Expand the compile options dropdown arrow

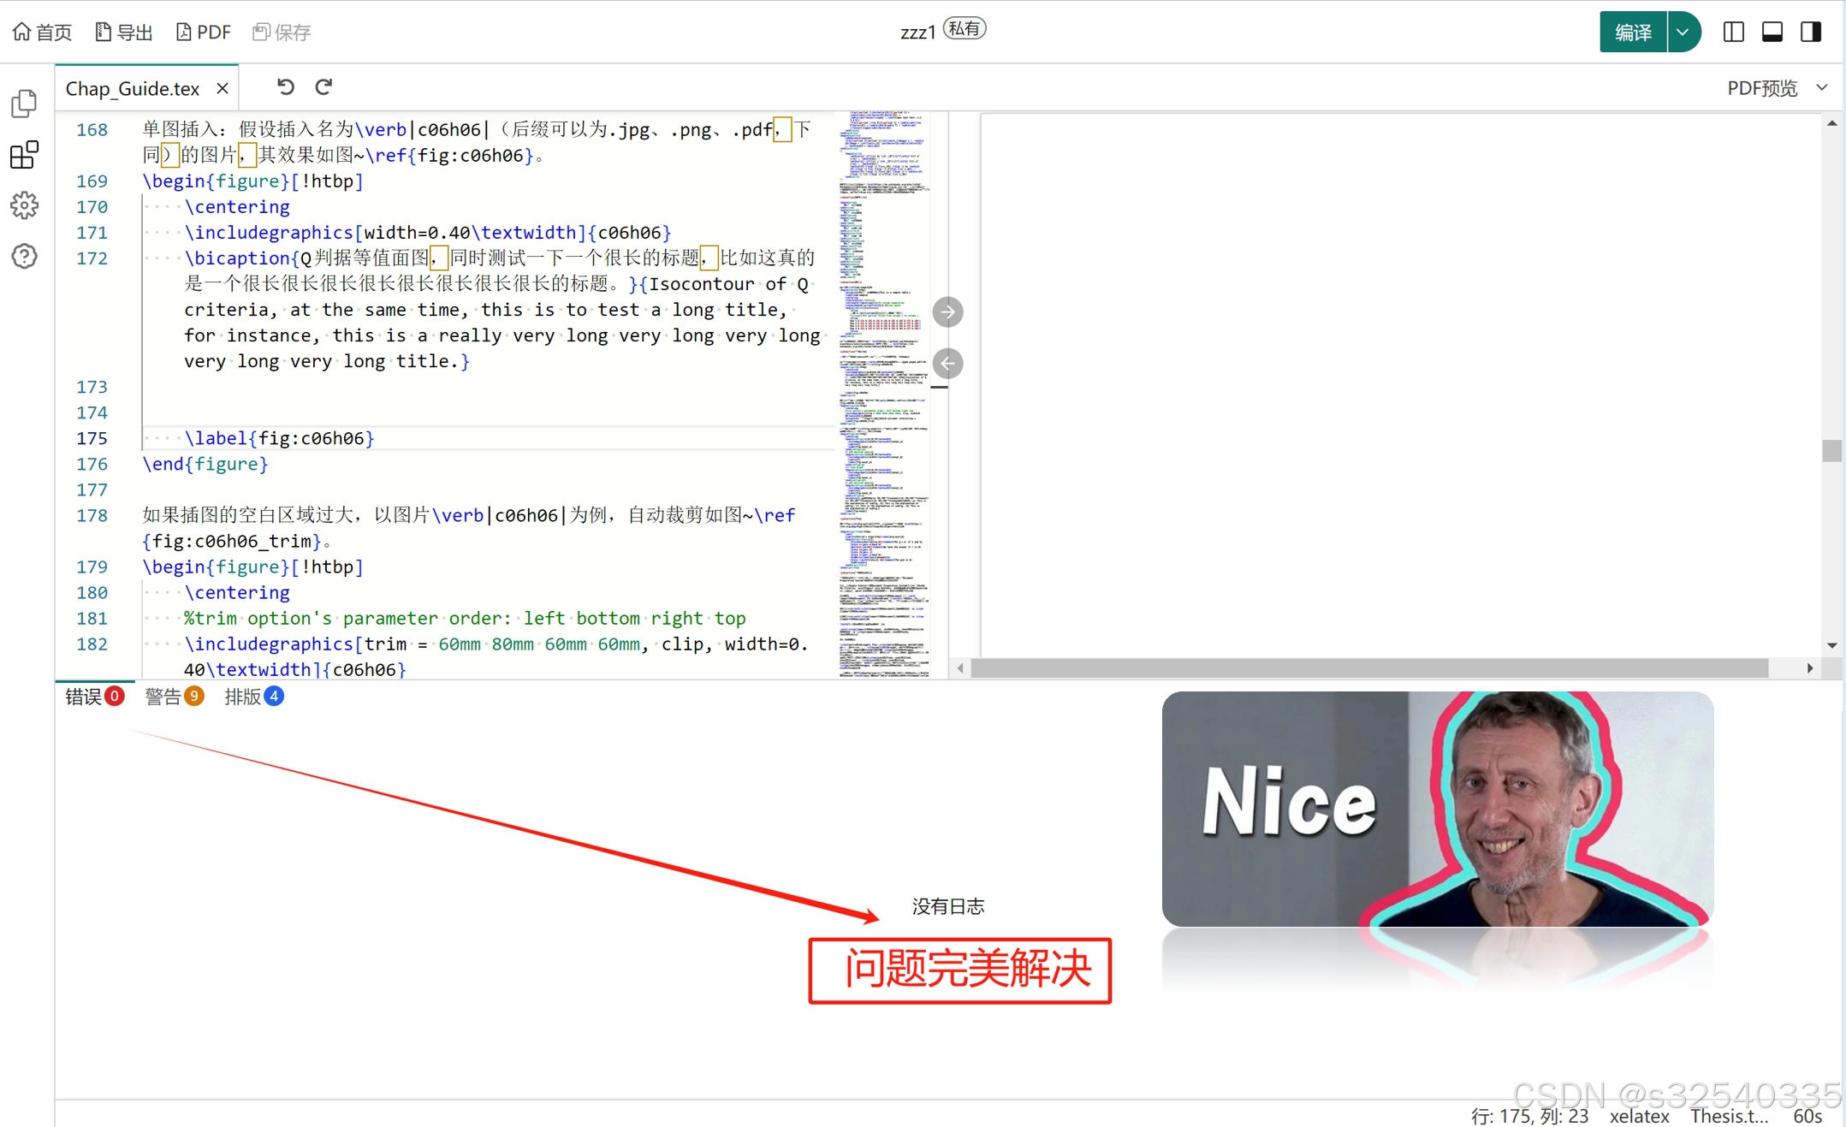coord(1683,33)
